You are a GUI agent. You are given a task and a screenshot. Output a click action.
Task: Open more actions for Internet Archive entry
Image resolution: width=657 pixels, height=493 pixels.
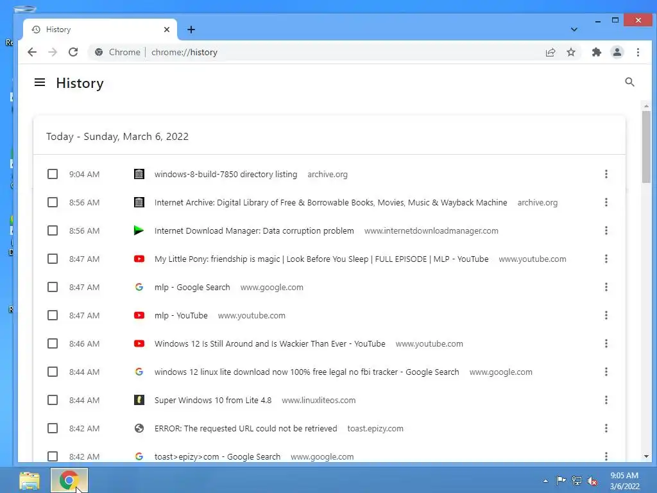(606, 202)
